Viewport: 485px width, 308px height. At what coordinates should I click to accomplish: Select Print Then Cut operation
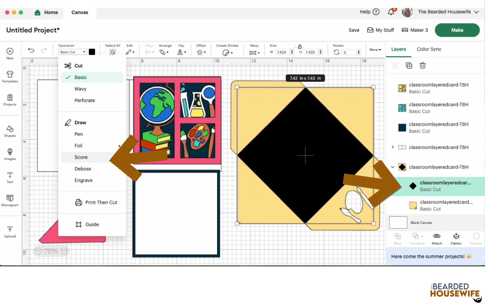(101, 202)
